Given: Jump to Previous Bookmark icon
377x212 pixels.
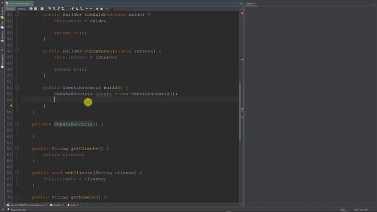Looking at the screenshot, I should point(72,9).
